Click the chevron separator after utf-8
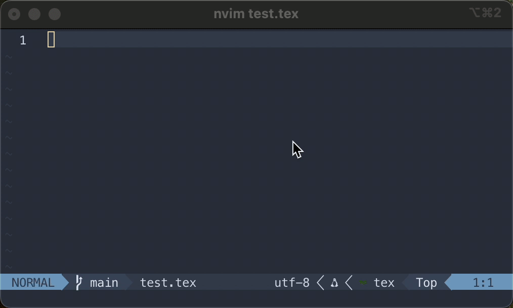Image resolution: width=513 pixels, height=308 pixels. click(320, 283)
